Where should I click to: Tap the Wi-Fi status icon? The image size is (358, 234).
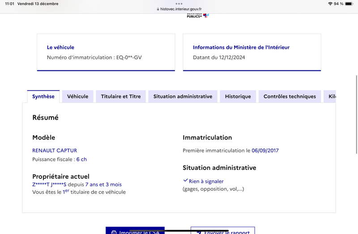point(330,4)
